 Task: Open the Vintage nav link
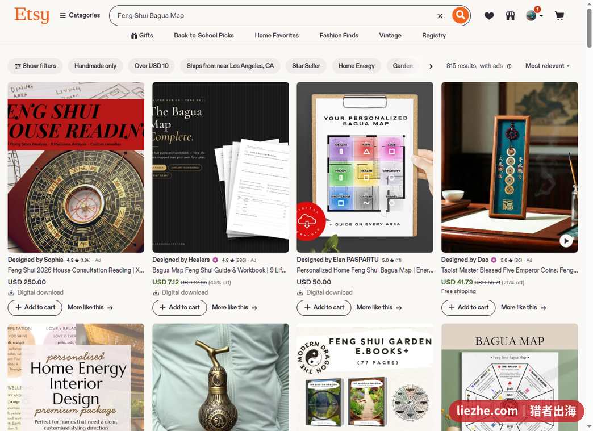coord(390,35)
